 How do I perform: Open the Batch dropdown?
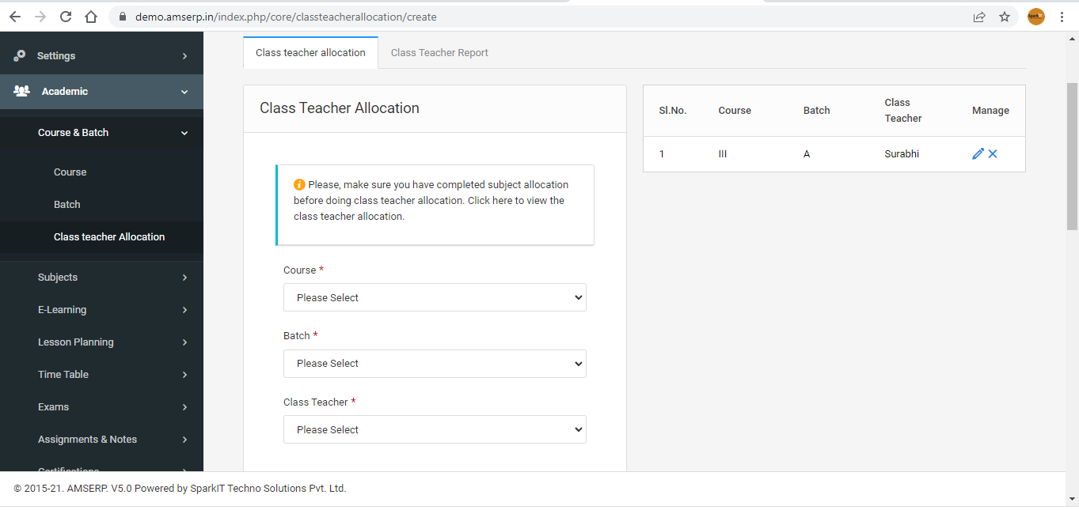tap(435, 363)
